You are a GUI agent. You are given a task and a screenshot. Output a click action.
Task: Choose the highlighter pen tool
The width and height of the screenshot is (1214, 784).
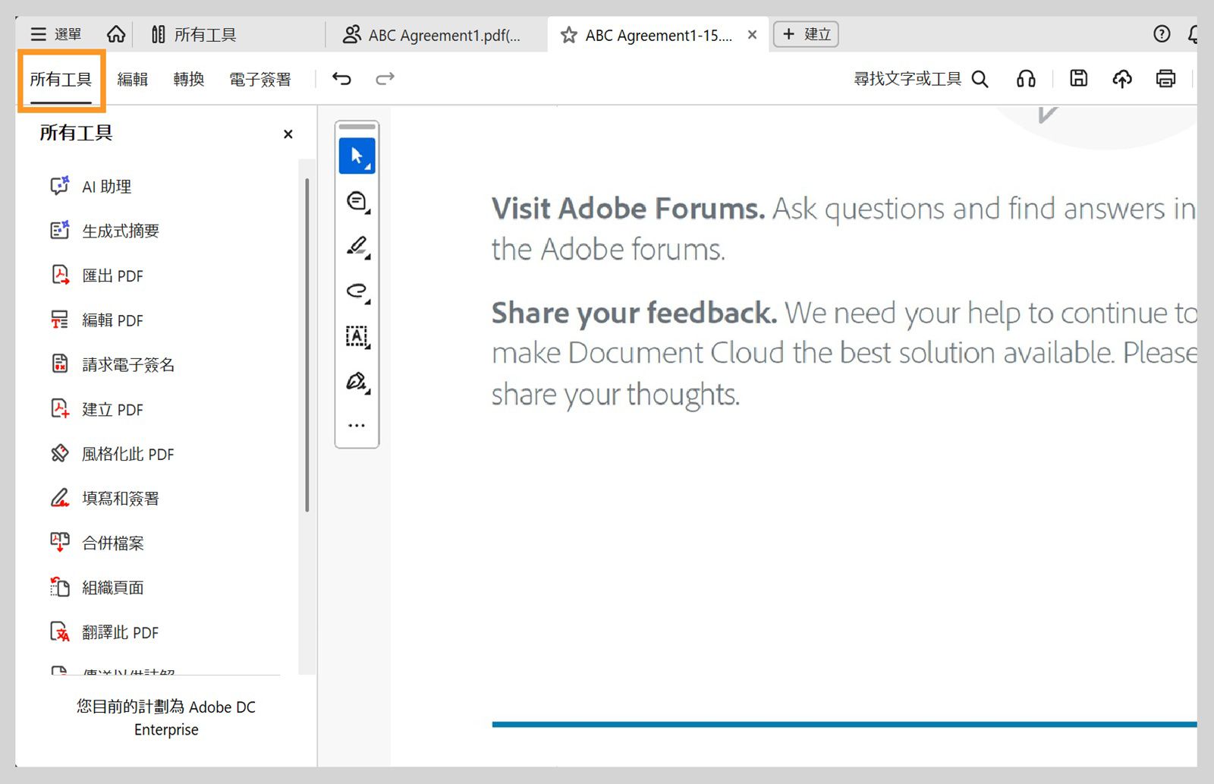click(x=357, y=246)
